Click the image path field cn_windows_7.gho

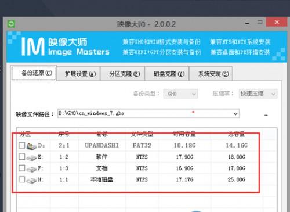pyautogui.click(x=148, y=114)
